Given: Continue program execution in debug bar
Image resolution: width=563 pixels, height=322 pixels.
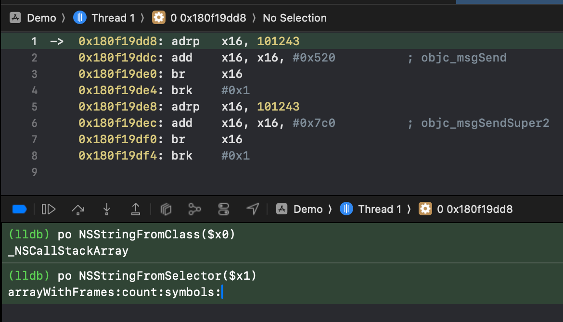Looking at the screenshot, I should pos(49,209).
